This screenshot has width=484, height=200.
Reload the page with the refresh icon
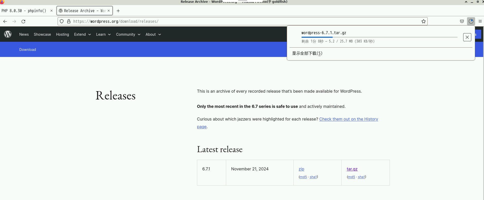[23, 22]
